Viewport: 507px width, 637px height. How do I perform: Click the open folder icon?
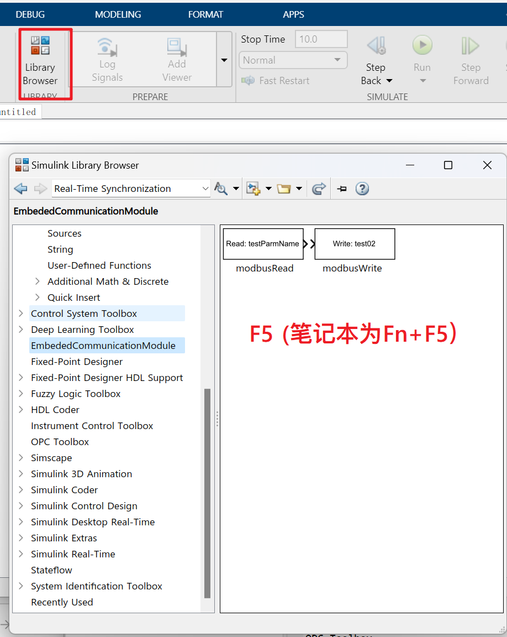(x=284, y=189)
